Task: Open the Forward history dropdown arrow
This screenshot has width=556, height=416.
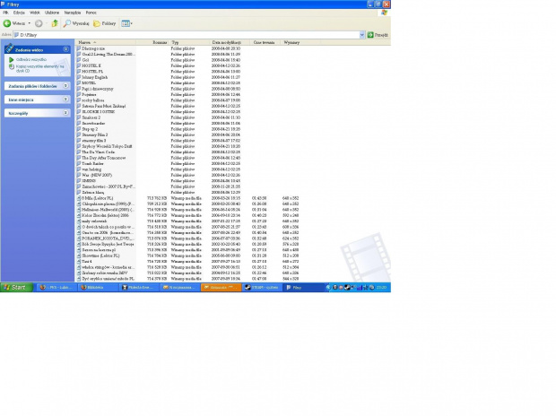Action: [x=47, y=23]
